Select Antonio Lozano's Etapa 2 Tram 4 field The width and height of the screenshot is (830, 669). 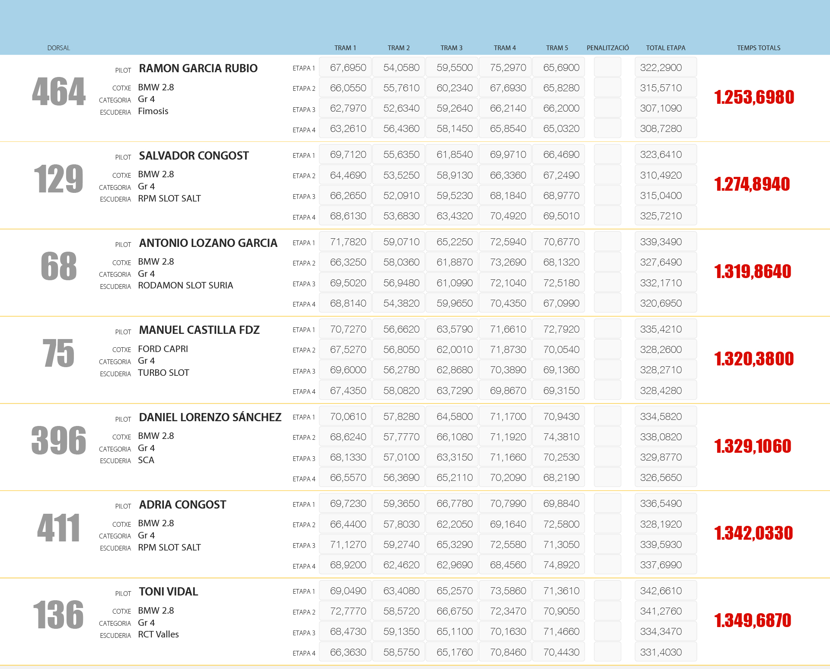(505, 262)
